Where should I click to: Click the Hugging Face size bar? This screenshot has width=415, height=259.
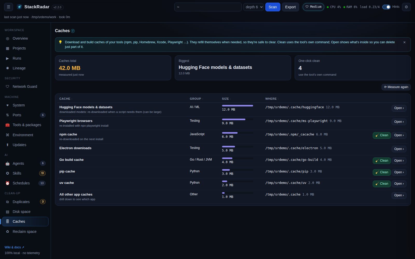(238, 106)
